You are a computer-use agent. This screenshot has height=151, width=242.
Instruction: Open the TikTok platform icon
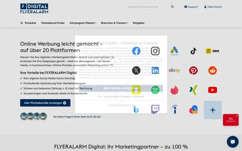pos(193,51)
